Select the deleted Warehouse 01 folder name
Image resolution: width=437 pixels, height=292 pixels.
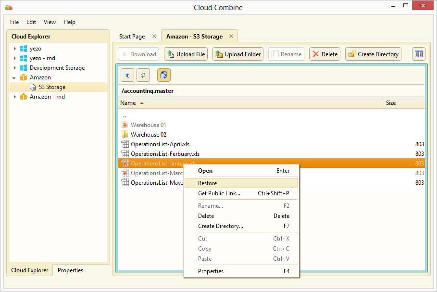pyautogui.click(x=148, y=125)
